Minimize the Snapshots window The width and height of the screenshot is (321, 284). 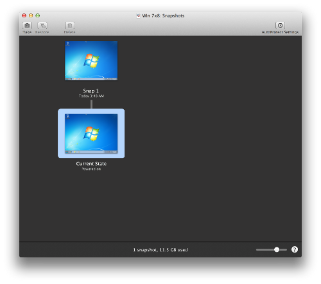(x=31, y=15)
